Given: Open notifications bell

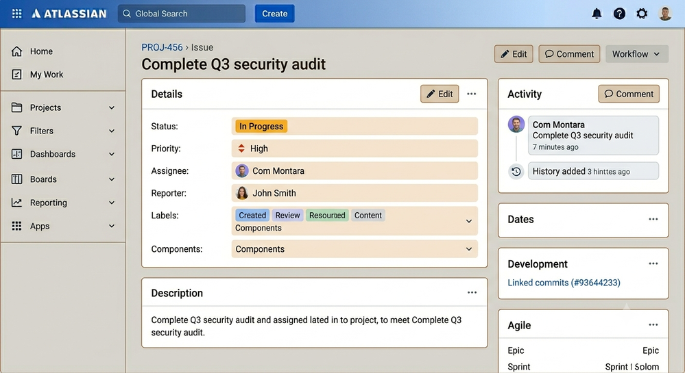Looking at the screenshot, I should [597, 14].
